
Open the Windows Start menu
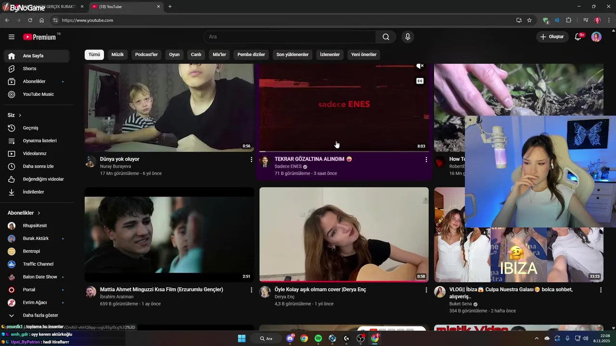tap(242, 338)
